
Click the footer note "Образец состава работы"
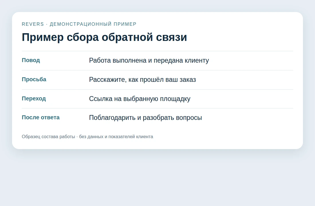pyautogui.click(x=48, y=137)
